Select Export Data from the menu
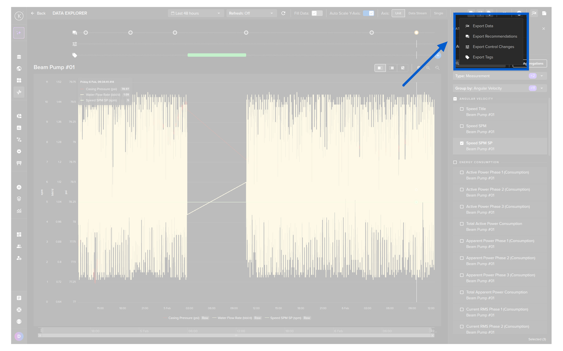Screen dimensions: 563x351 pos(483,26)
